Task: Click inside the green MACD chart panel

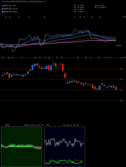Action: 21,147
